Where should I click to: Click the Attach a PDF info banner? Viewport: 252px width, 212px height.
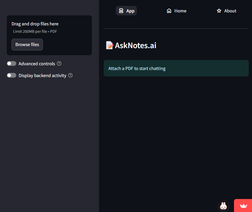(x=176, y=69)
